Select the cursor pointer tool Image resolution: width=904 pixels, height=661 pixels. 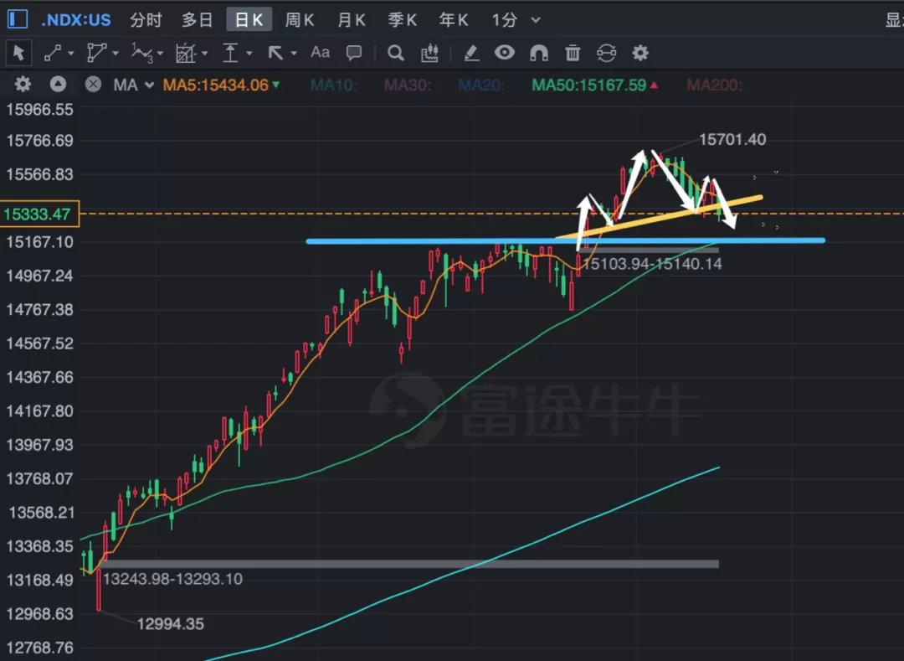18,53
